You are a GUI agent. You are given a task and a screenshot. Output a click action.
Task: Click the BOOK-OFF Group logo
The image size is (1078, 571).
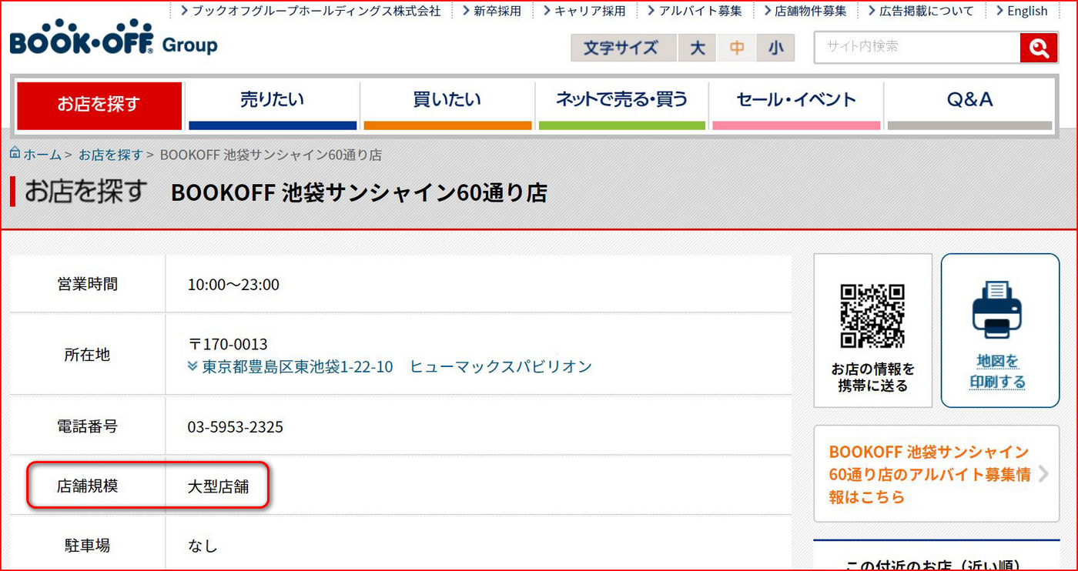(113, 38)
